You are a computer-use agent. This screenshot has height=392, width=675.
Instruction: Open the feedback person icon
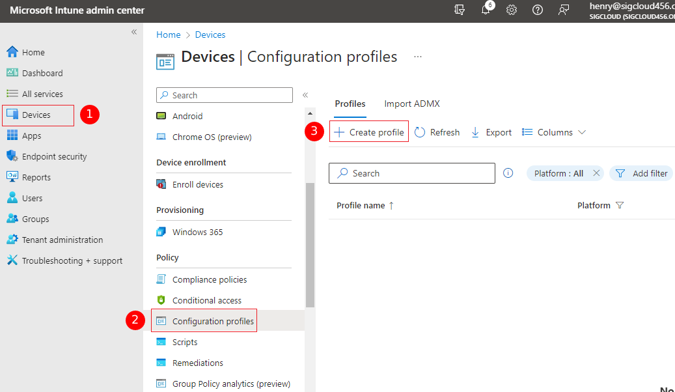[564, 10]
